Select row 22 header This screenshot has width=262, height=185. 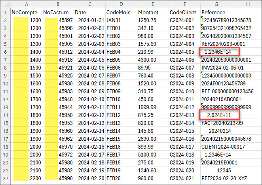tap(5, 178)
